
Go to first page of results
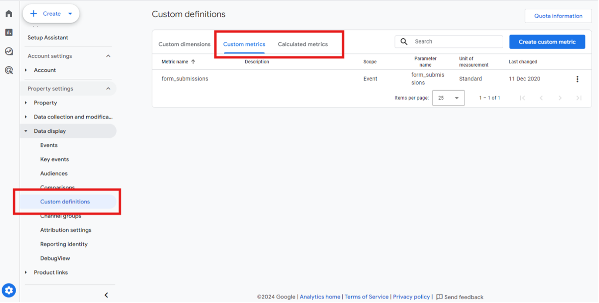(x=522, y=98)
